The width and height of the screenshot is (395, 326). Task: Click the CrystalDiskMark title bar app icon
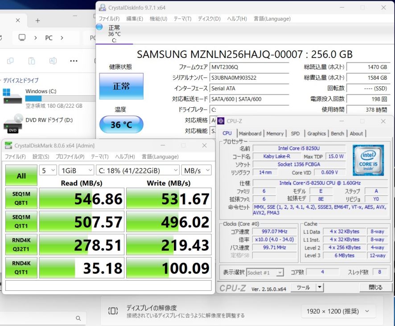[8, 146]
